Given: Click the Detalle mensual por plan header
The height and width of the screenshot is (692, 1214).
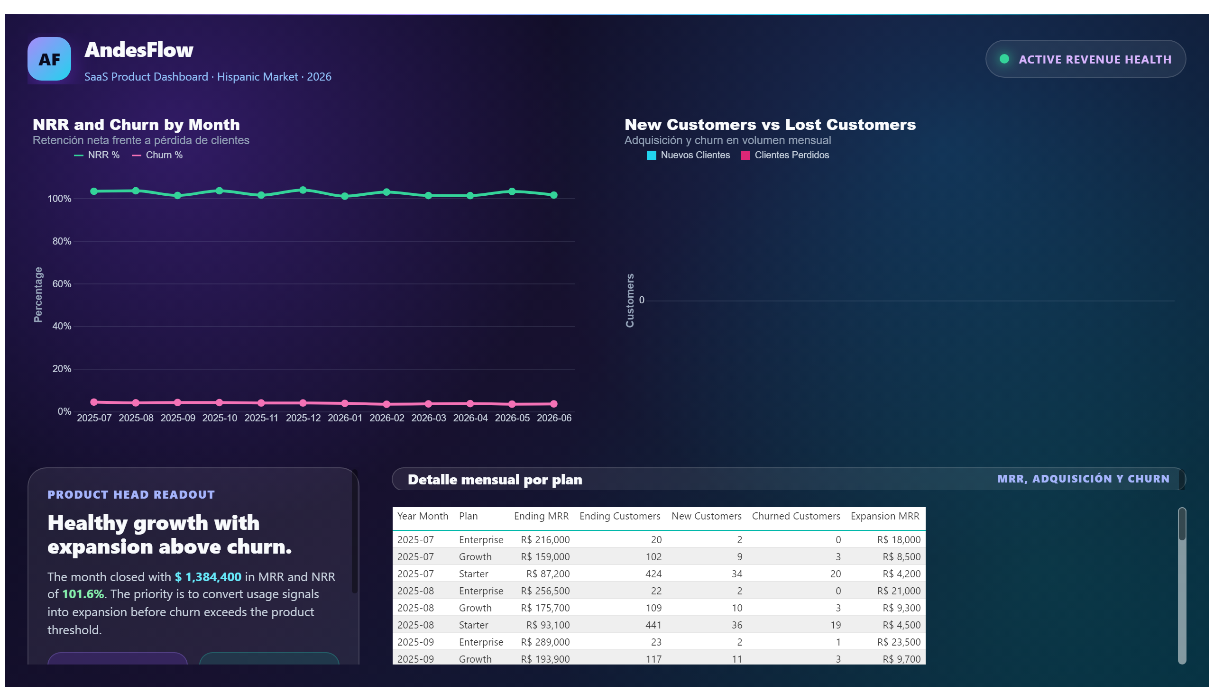Looking at the screenshot, I should pos(495,480).
